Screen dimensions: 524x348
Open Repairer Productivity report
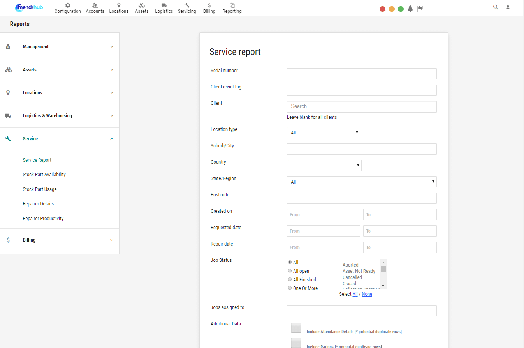point(43,218)
